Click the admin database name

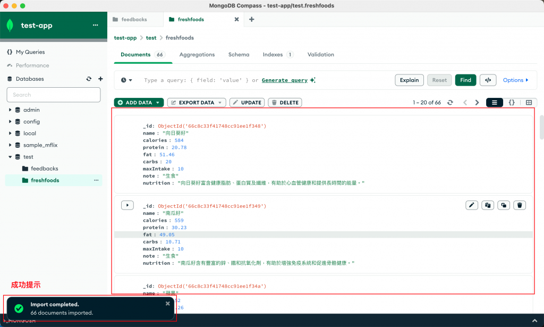tap(31, 110)
